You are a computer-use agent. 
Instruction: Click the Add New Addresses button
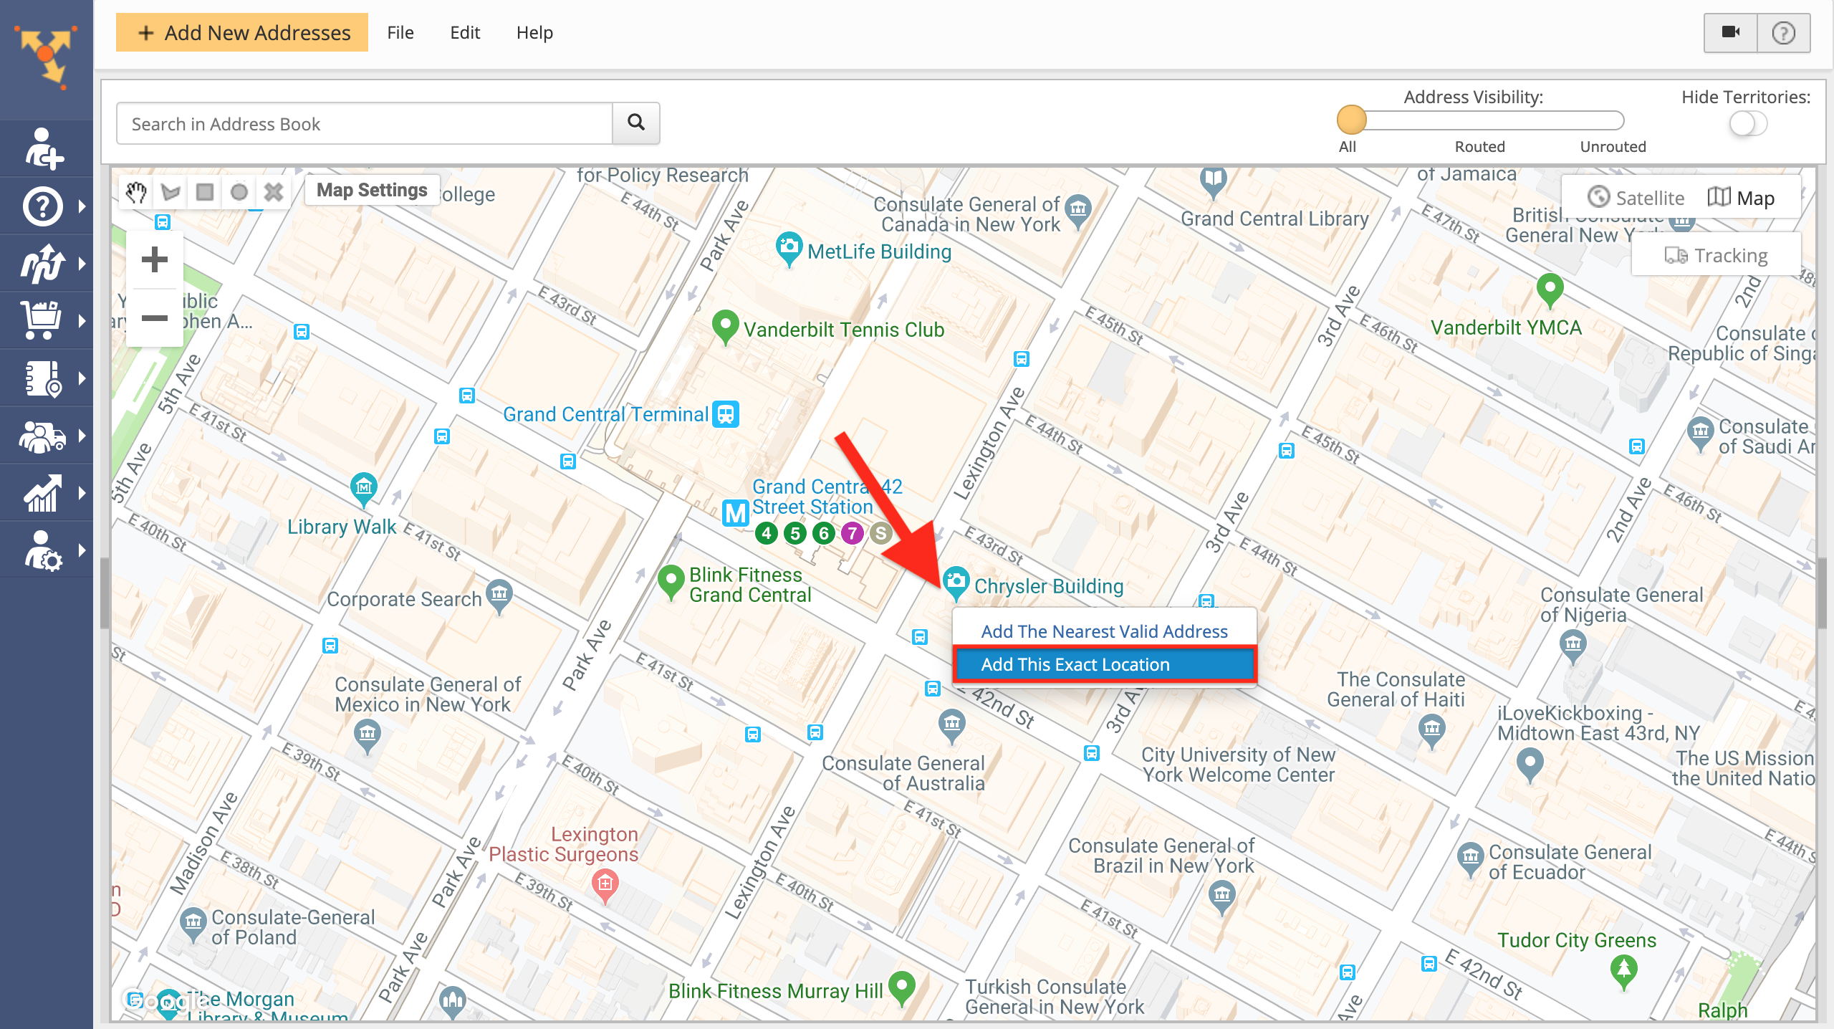point(241,32)
